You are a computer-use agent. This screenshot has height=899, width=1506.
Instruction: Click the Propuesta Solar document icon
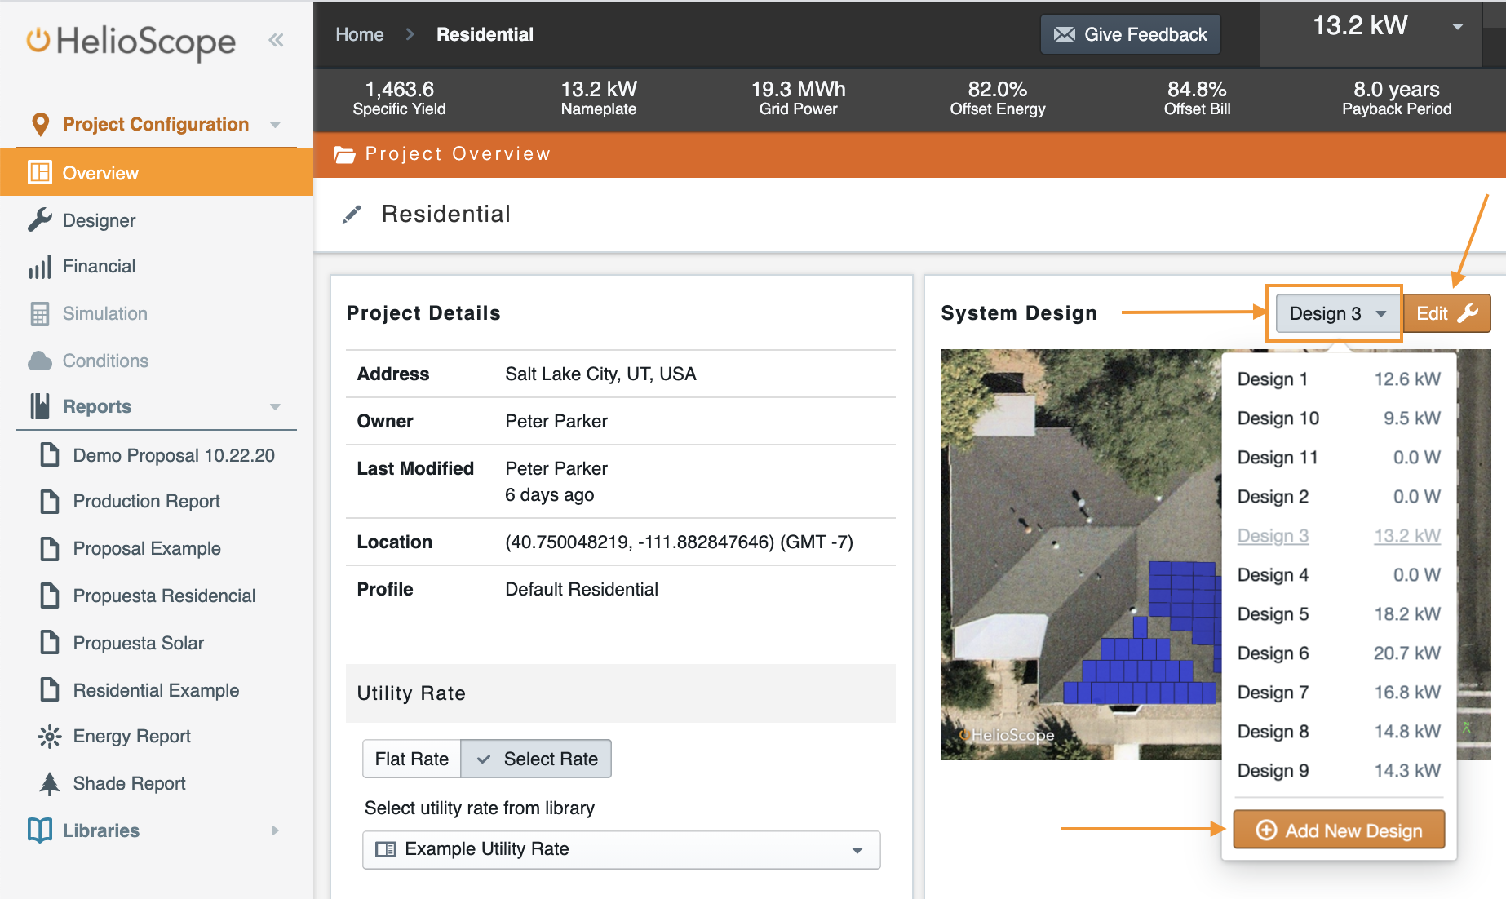point(50,643)
